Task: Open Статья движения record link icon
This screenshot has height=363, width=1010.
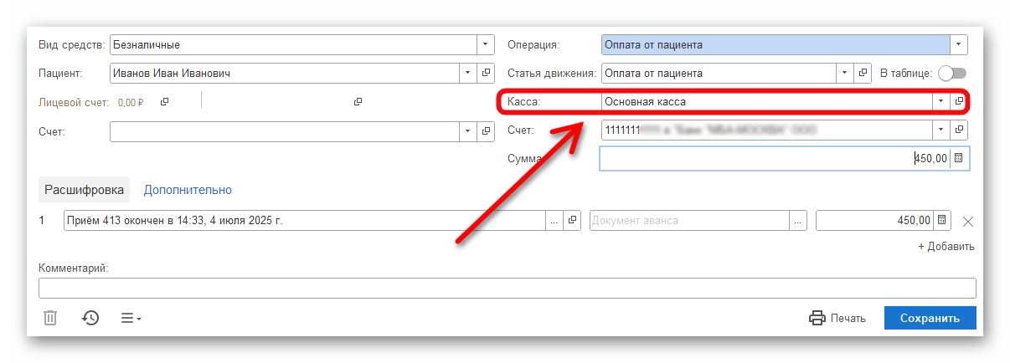Action: pyautogui.click(x=863, y=74)
